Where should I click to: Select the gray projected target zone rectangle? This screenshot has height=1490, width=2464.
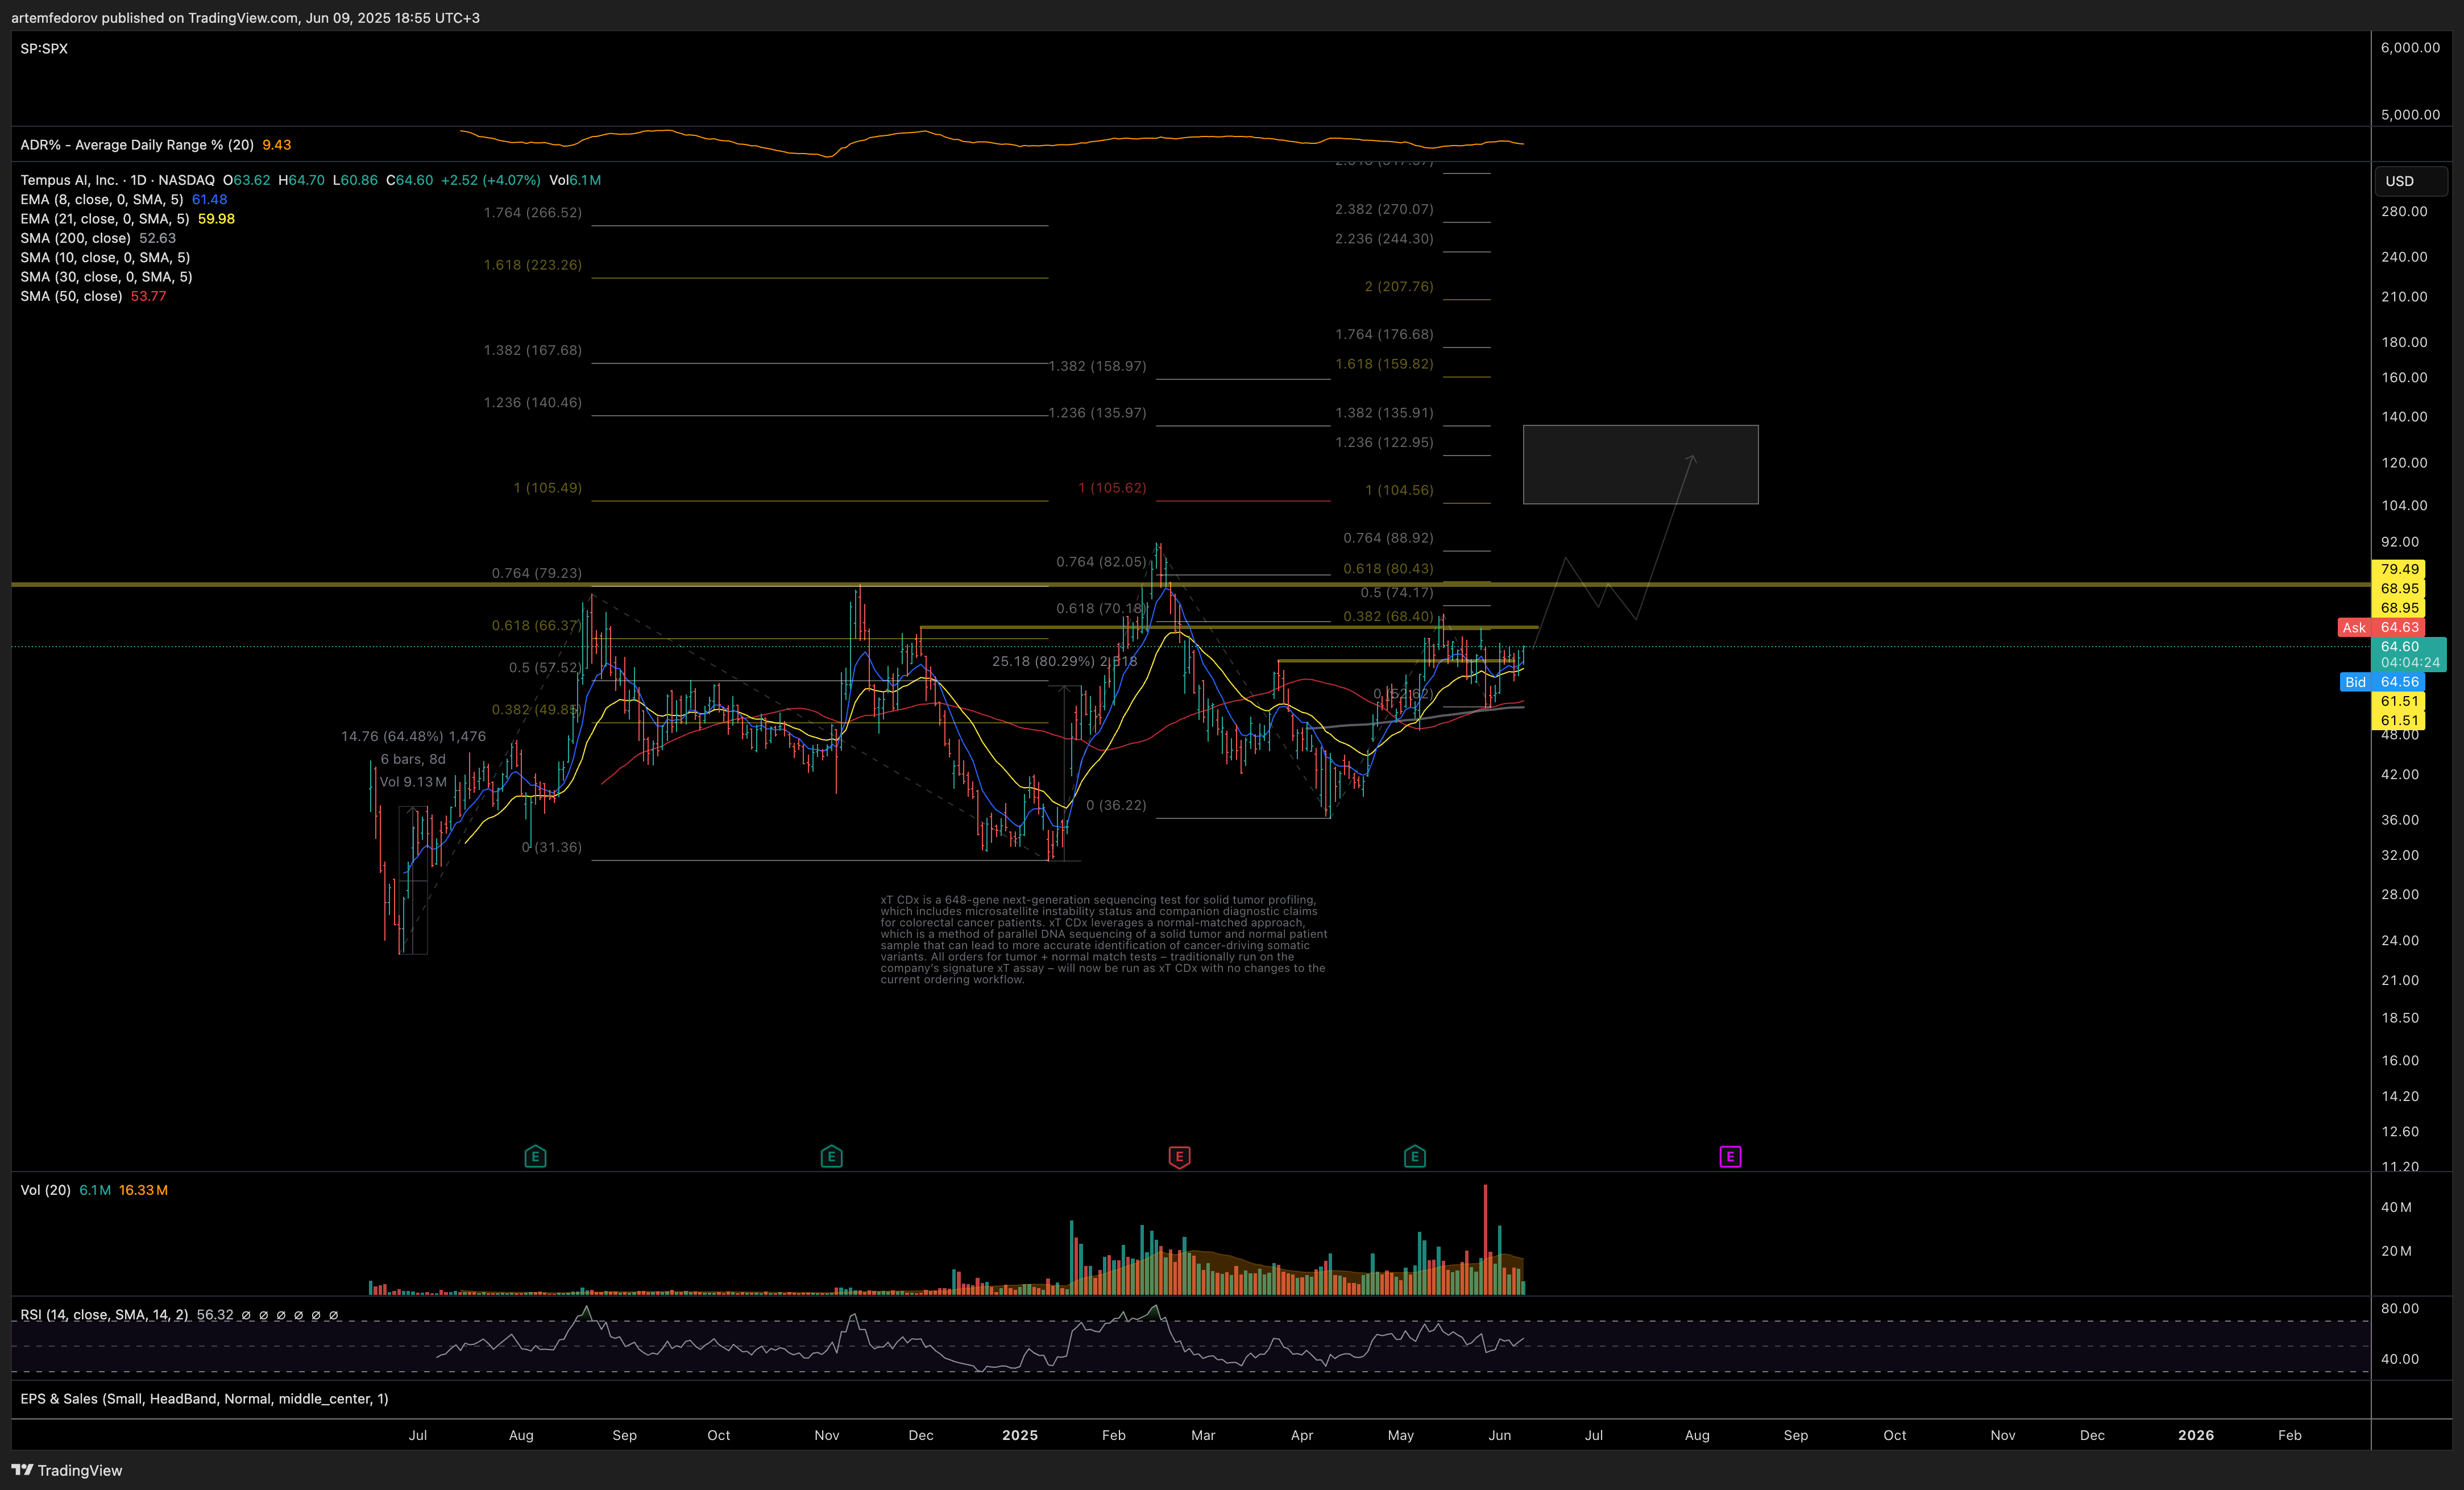[x=1640, y=465]
